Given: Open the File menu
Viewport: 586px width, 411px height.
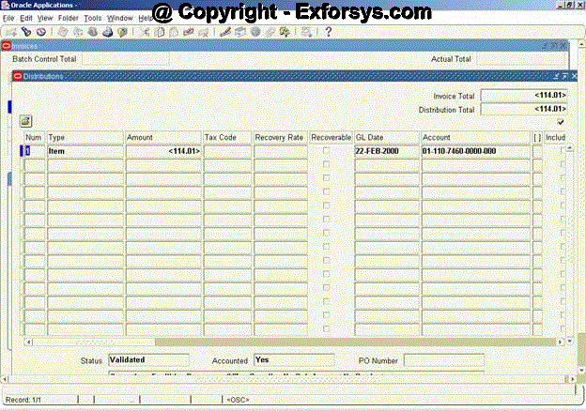Looking at the screenshot, I should (8, 18).
